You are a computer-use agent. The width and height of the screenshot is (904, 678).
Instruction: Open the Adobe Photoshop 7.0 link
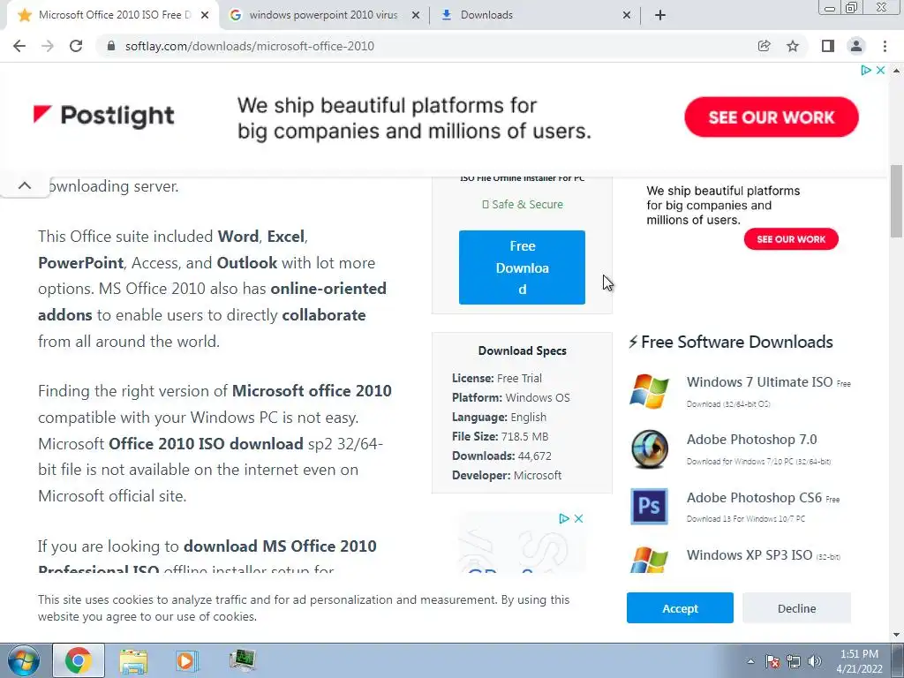[x=752, y=440]
